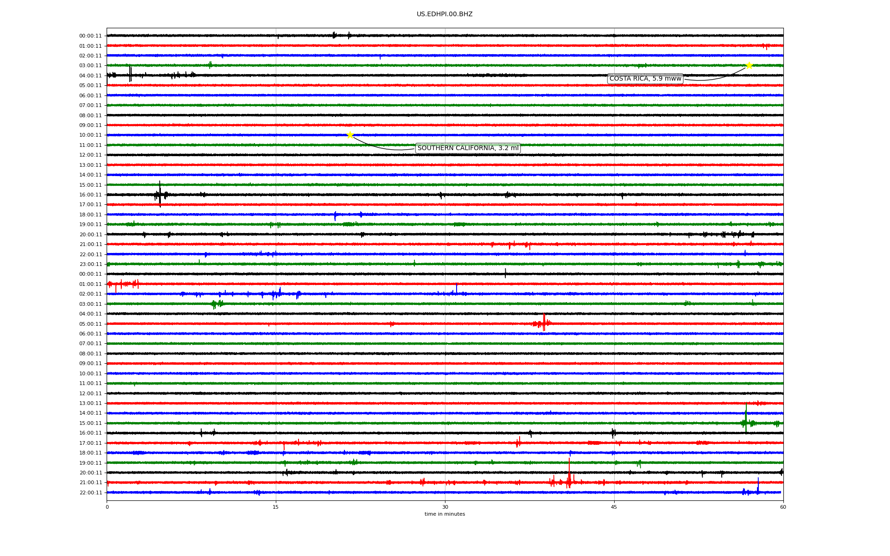
Task: Click the first 00:00:11 time label at top
Action: coord(90,36)
